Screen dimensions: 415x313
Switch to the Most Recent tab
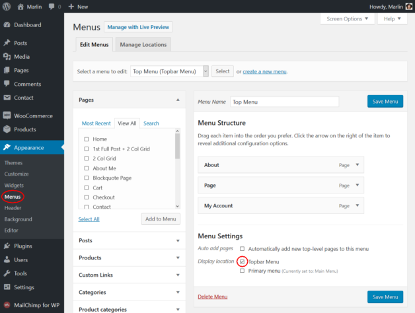96,123
